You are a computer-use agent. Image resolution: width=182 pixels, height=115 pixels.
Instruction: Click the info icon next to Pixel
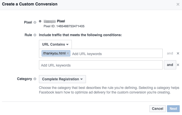coord(35,22)
